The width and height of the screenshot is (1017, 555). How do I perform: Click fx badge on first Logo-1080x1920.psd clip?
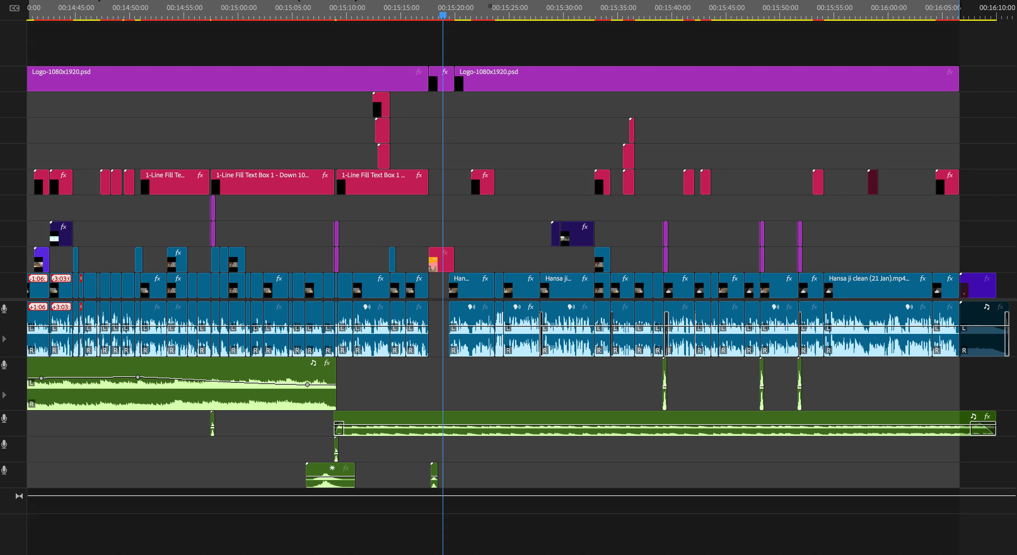pos(419,72)
